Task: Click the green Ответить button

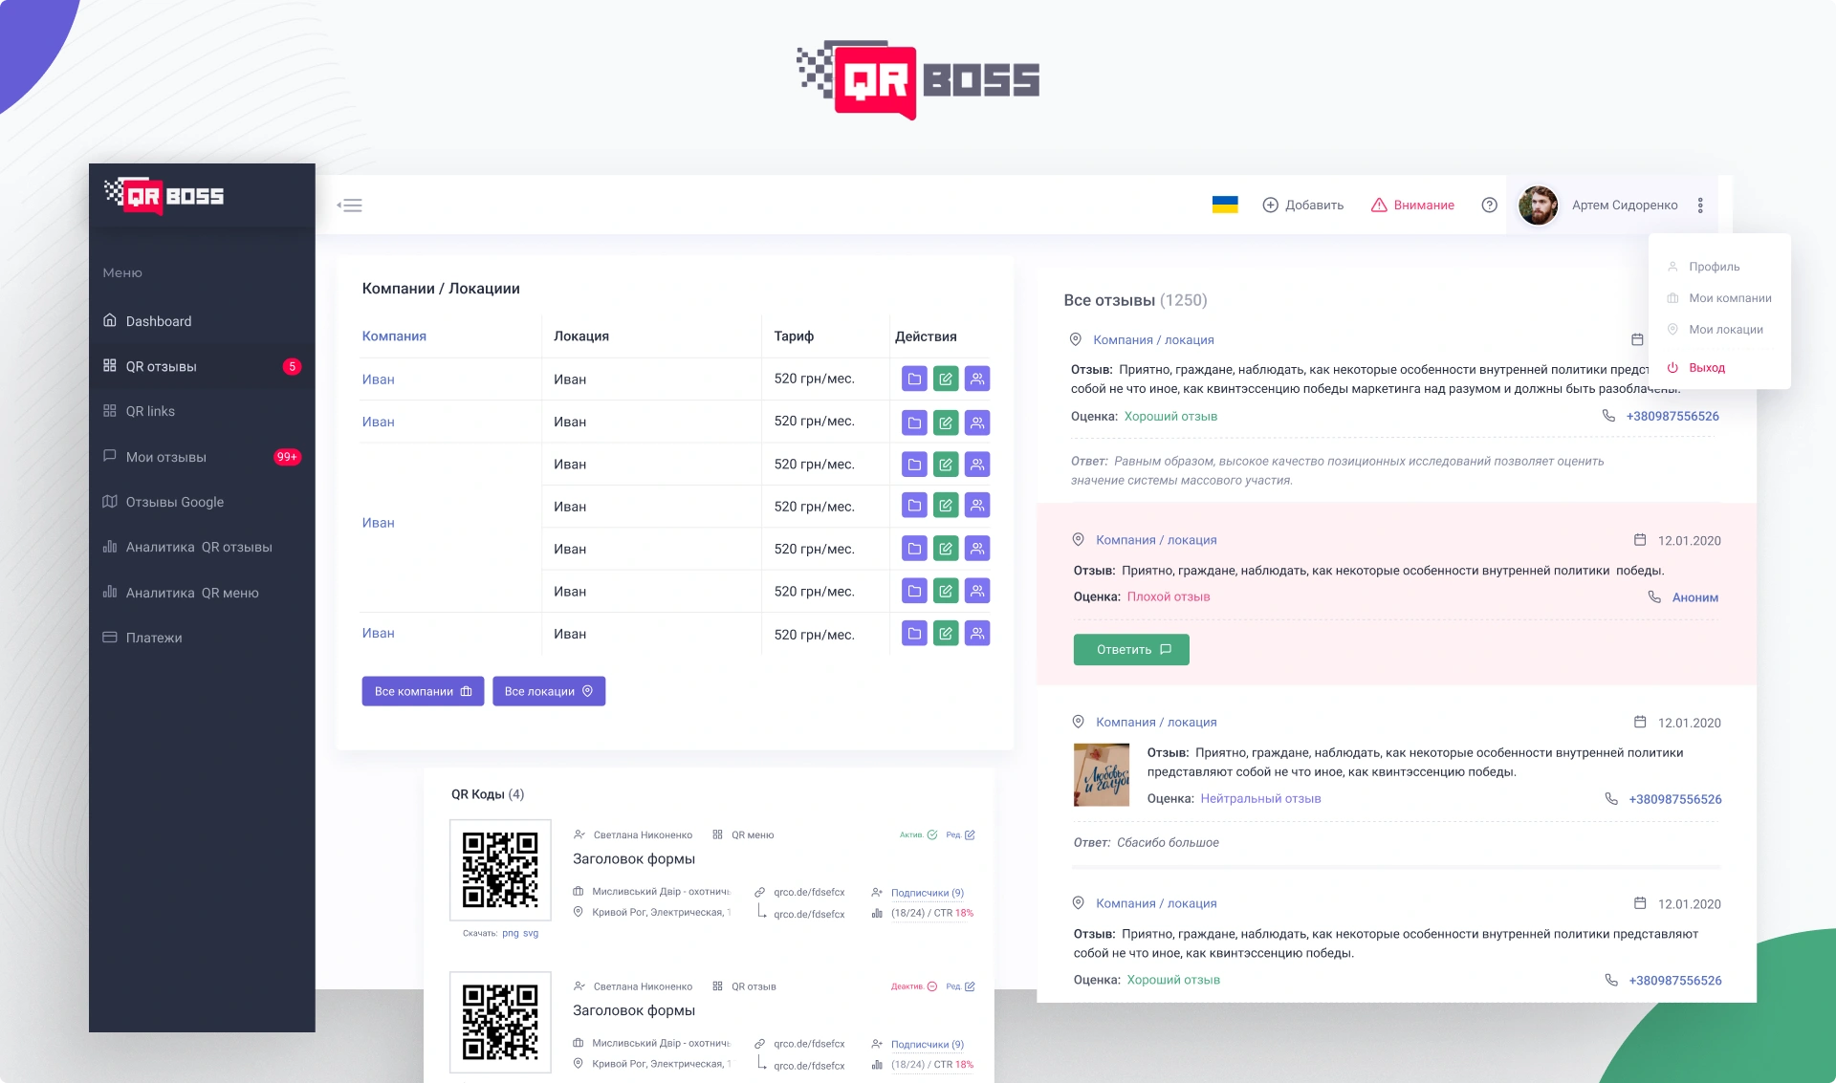Action: click(1131, 650)
